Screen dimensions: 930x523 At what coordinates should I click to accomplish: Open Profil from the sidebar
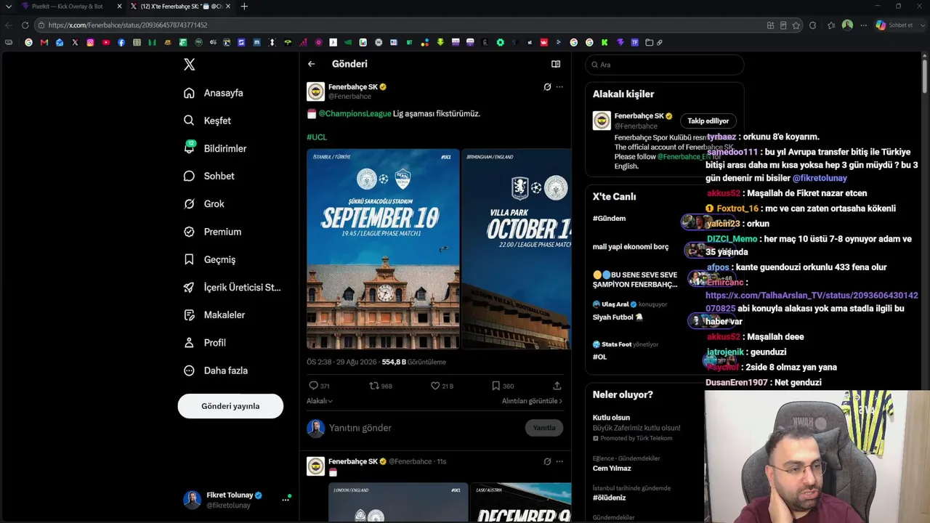204,343
